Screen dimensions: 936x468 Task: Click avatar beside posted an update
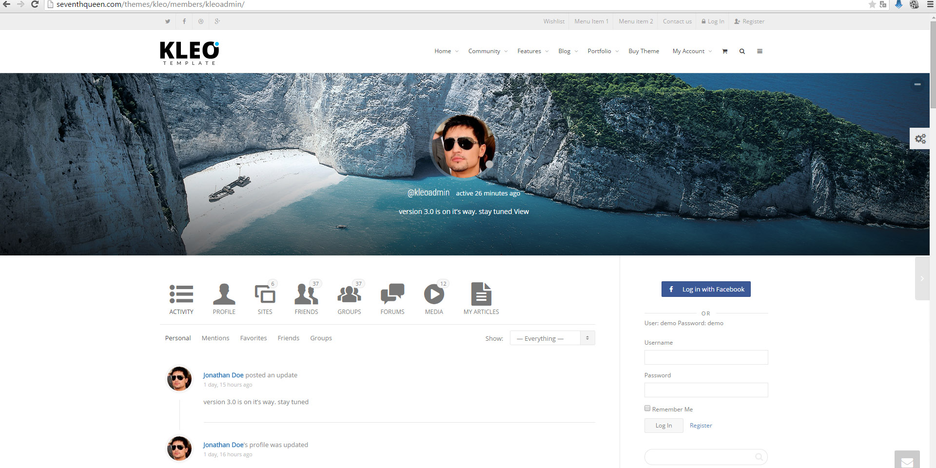coord(179,379)
